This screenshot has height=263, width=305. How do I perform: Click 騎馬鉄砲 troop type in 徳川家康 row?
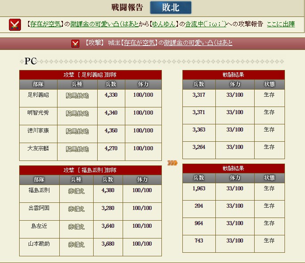(77, 131)
